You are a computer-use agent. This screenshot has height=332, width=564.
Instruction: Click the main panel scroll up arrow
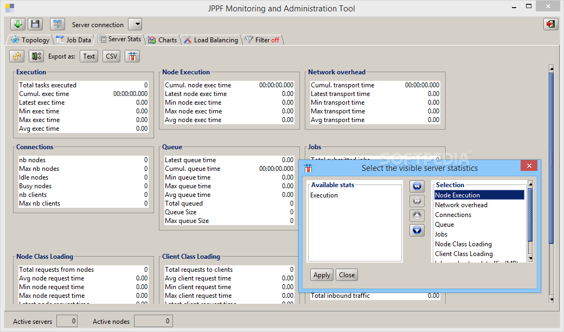tap(552, 68)
